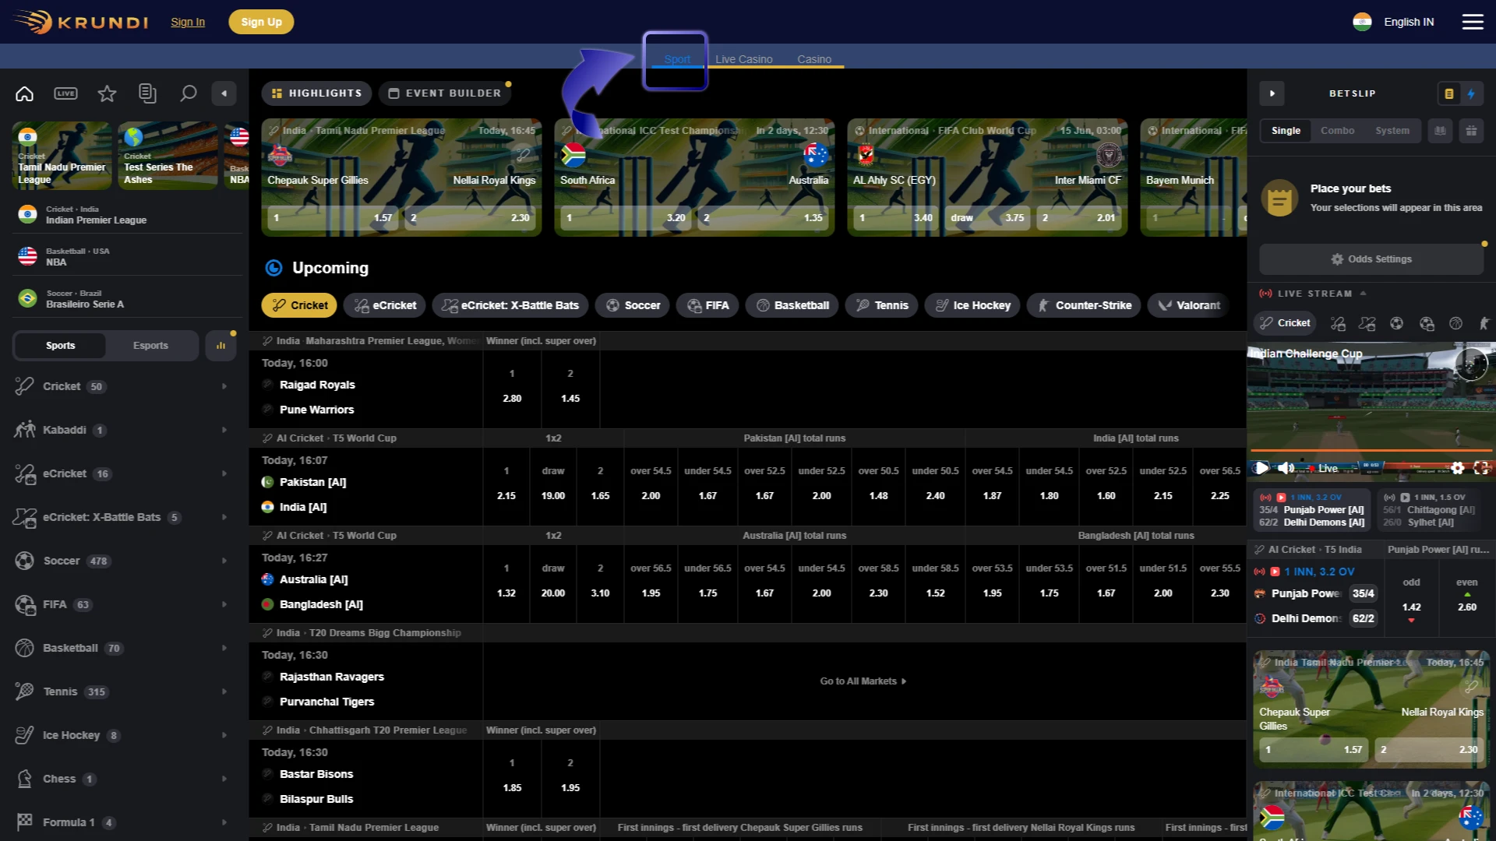Screen dimensions: 1496x841
Task: Expand the Cricket category in the sidebar
Action: [x=224, y=385]
